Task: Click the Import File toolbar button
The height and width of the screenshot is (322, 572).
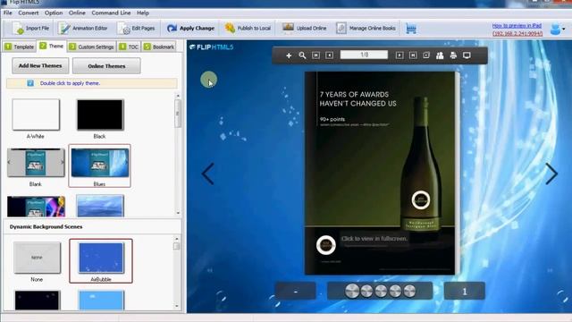Action: (x=30, y=28)
